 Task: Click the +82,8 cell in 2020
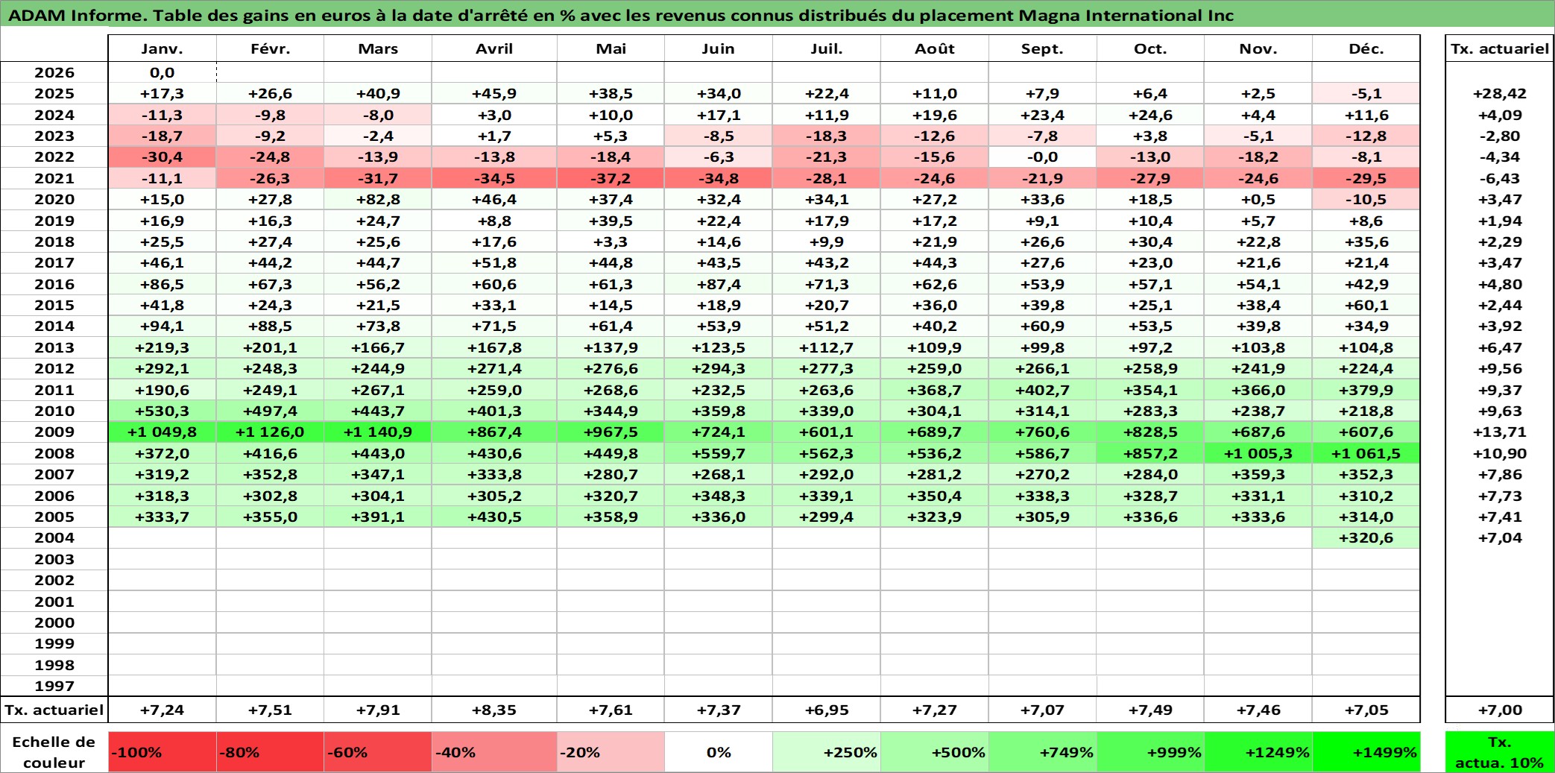click(x=377, y=199)
